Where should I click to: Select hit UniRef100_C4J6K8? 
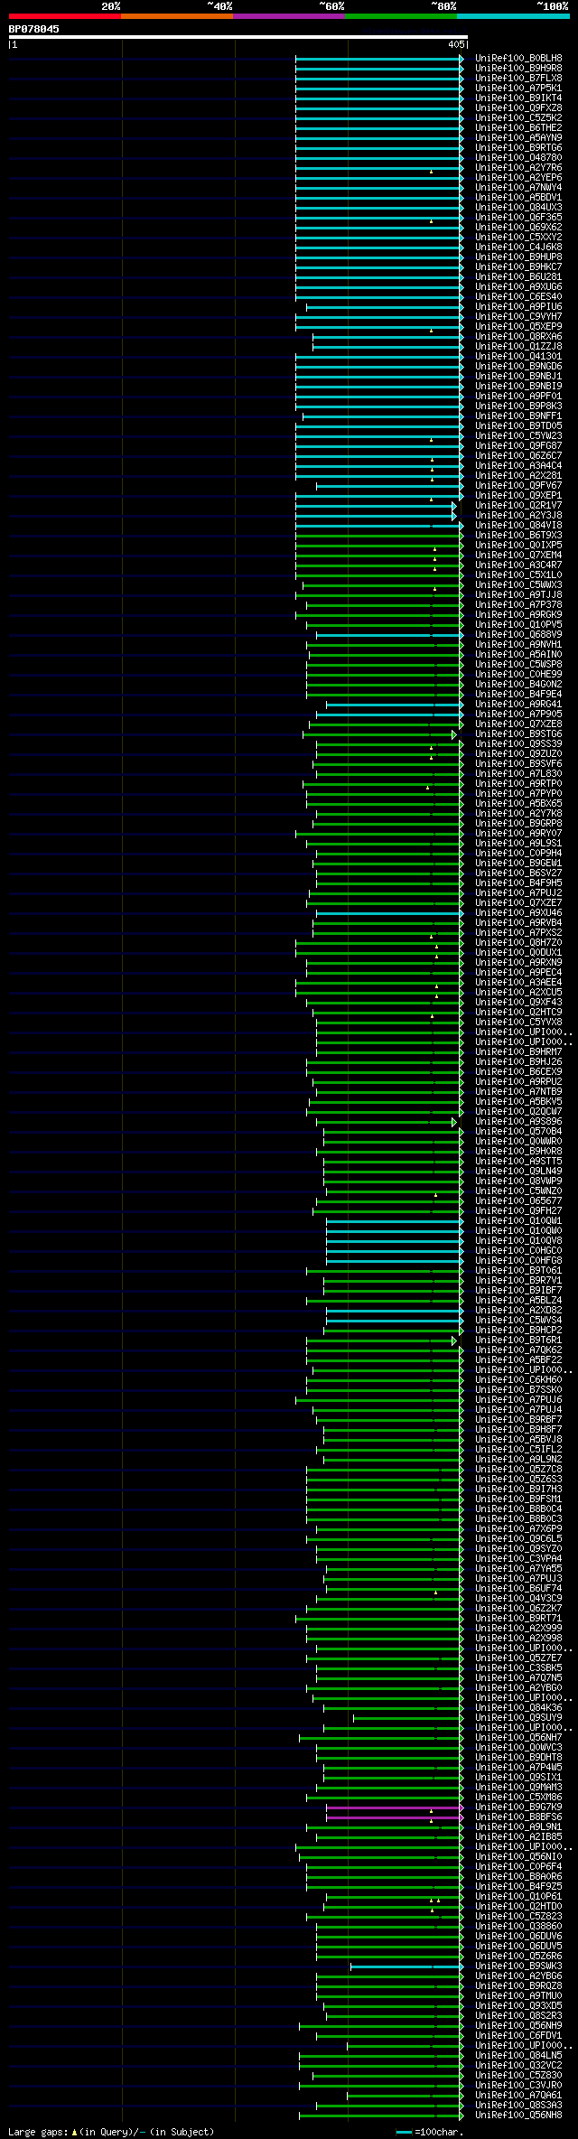point(518,248)
